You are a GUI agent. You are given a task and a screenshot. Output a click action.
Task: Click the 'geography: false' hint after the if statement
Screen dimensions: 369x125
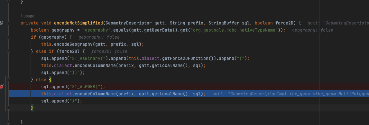[99, 37]
